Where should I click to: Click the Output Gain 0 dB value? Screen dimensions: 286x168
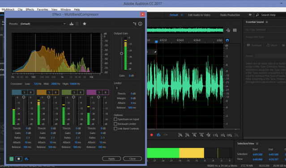pyautogui.click(x=131, y=76)
